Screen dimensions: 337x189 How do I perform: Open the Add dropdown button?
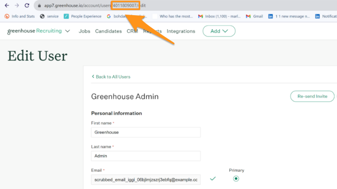click(x=219, y=31)
